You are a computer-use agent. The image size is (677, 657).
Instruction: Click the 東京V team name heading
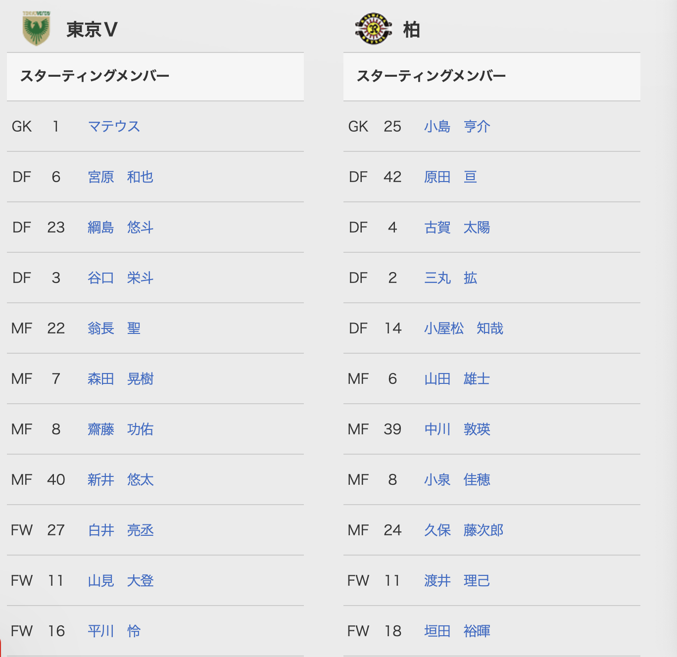click(x=92, y=30)
